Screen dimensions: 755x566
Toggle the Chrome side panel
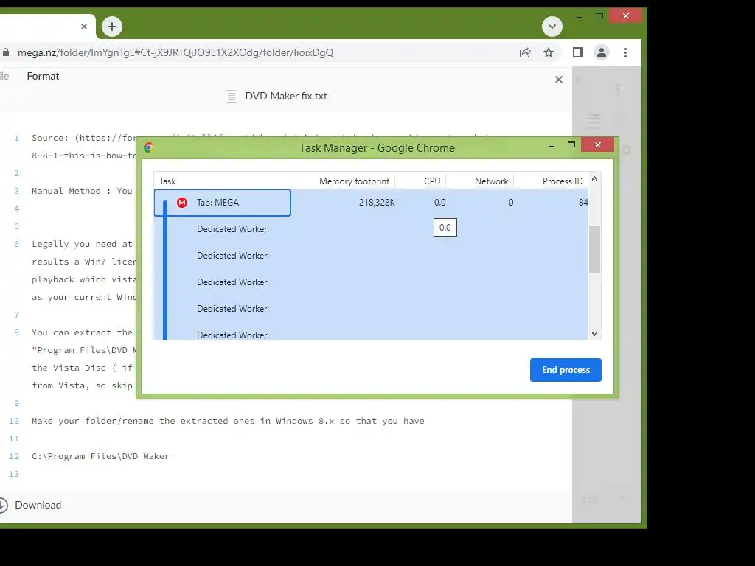[x=578, y=53]
